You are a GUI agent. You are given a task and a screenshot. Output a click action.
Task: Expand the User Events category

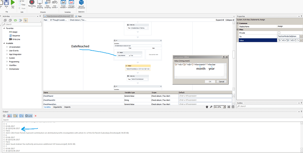7,51
